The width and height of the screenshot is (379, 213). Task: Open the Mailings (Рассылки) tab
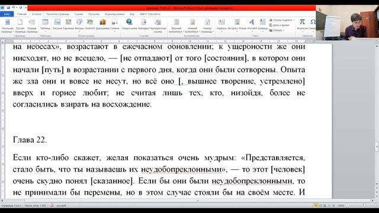tap(94, 14)
